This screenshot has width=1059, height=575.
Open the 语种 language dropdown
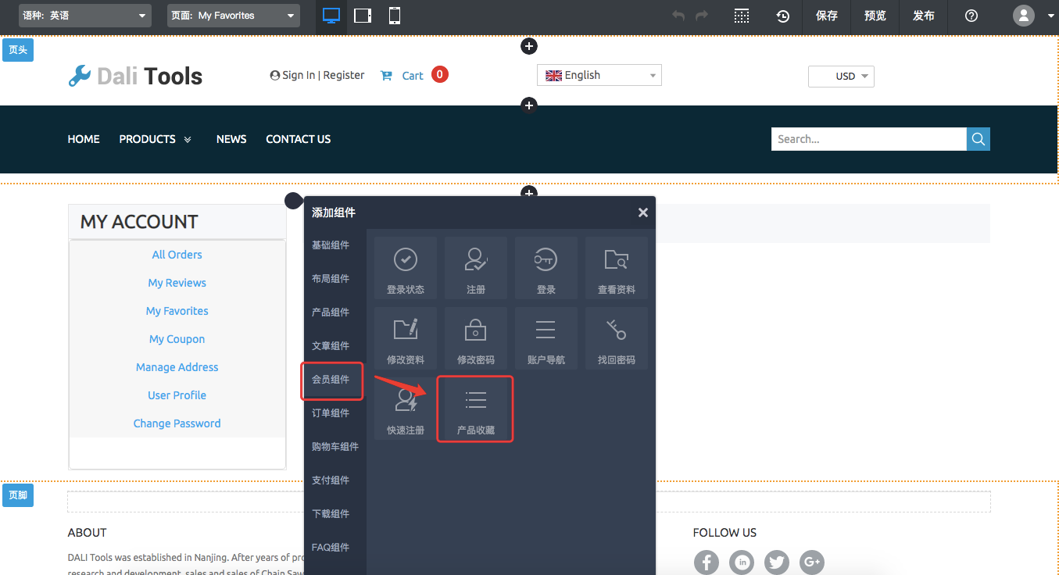coord(84,15)
